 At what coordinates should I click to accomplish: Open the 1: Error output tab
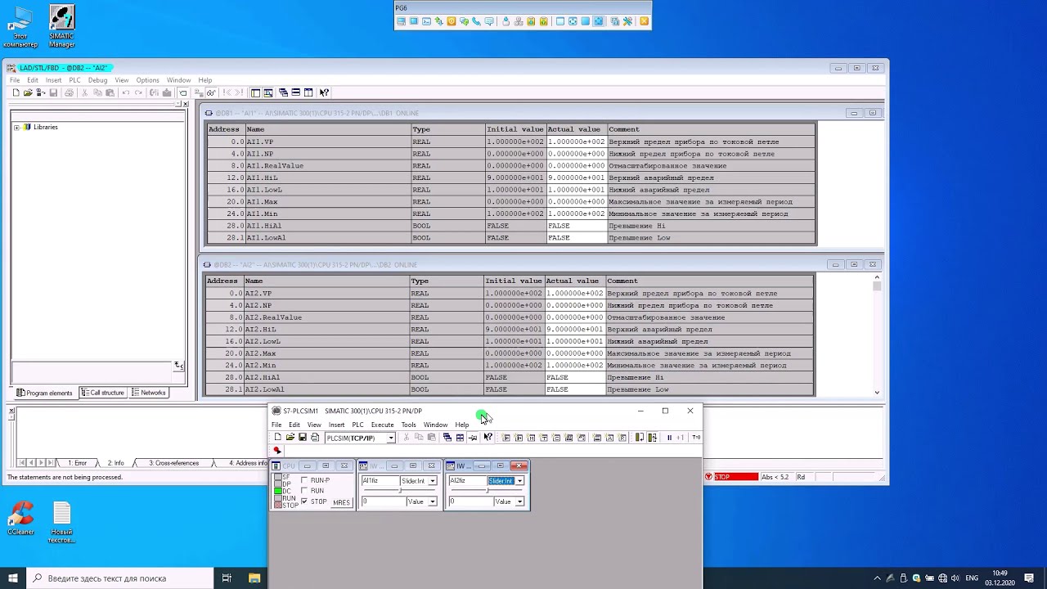coord(77,463)
